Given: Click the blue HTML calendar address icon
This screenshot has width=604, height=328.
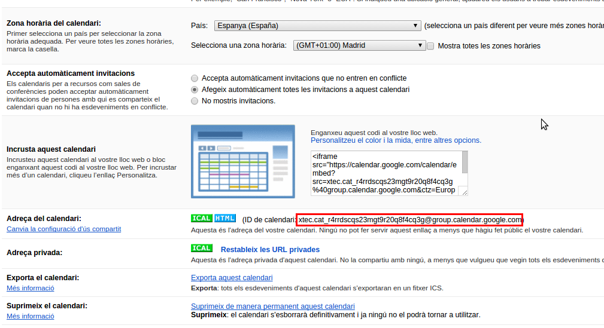Looking at the screenshot, I should point(225,218).
